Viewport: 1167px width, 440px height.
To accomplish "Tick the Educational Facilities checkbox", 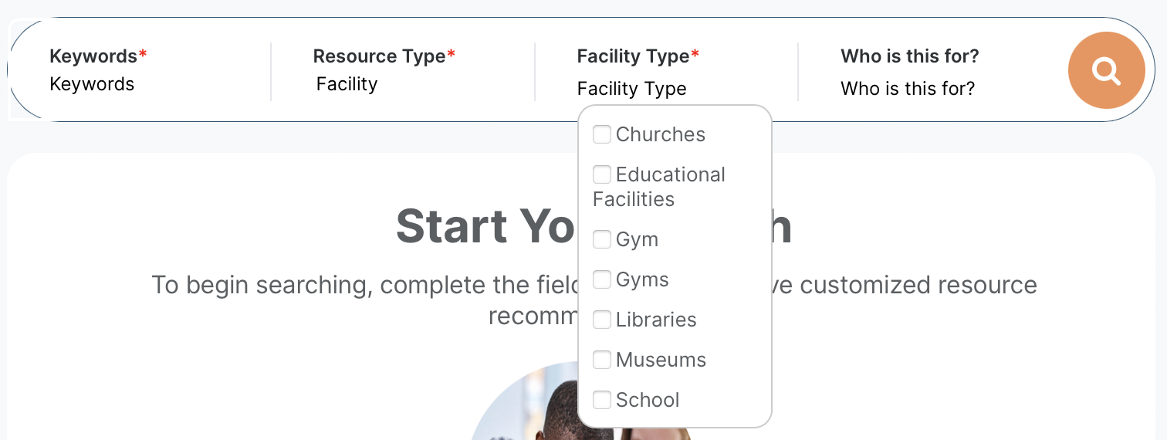I will (602, 174).
